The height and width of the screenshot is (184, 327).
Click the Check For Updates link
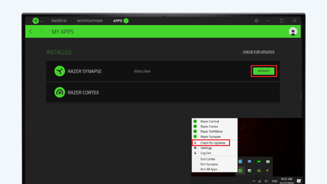click(x=258, y=52)
